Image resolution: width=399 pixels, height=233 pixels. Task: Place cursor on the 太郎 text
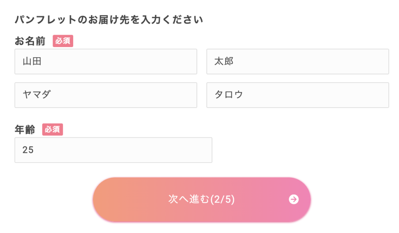point(224,61)
